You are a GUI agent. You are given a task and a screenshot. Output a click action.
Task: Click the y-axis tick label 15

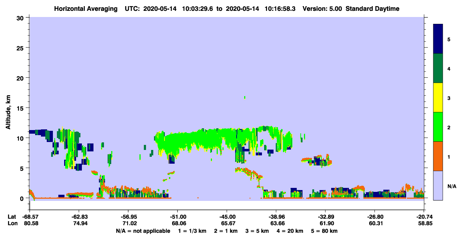coord(21,108)
